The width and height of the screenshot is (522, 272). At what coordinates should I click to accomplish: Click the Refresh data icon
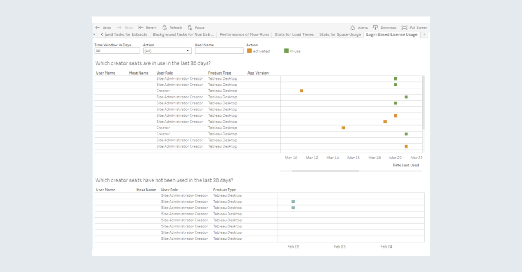(165, 27)
